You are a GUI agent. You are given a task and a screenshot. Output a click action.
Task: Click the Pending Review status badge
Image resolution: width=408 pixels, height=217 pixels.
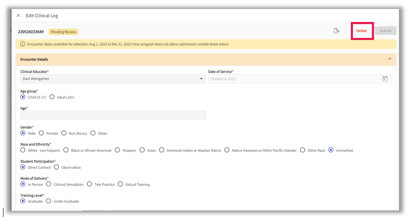point(63,32)
